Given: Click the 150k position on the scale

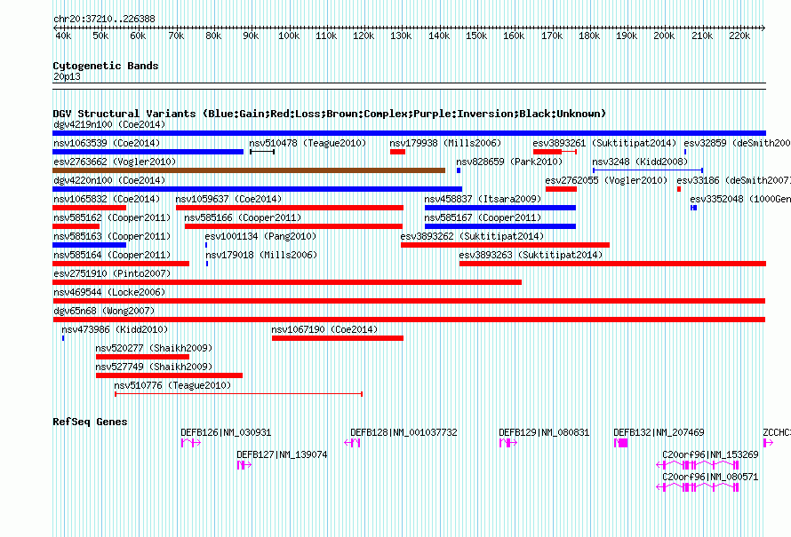Looking at the screenshot, I should coord(476,36).
